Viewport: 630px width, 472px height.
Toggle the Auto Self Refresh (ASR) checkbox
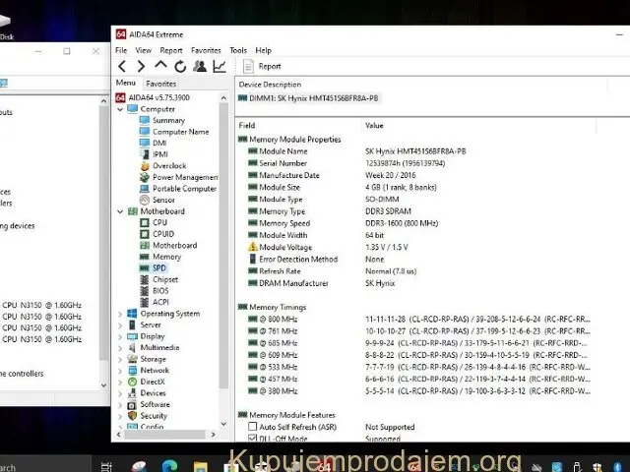(x=253, y=427)
